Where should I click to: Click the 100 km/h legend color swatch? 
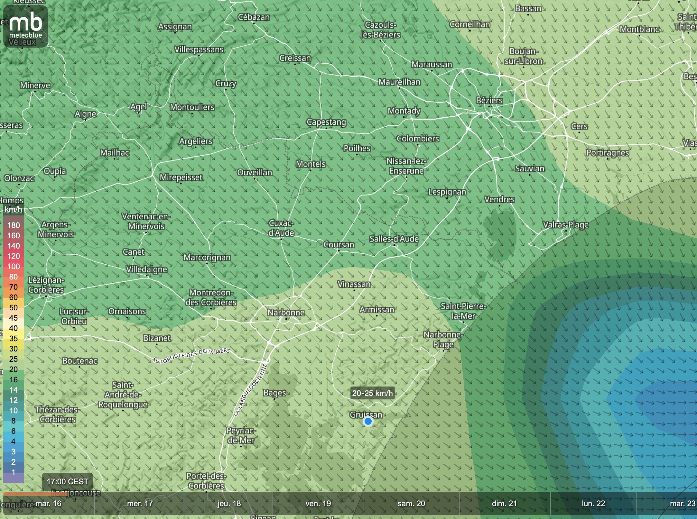click(14, 267)
